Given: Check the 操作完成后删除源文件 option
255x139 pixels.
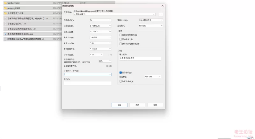Looking at the screenshot, I should pos(120,44).
